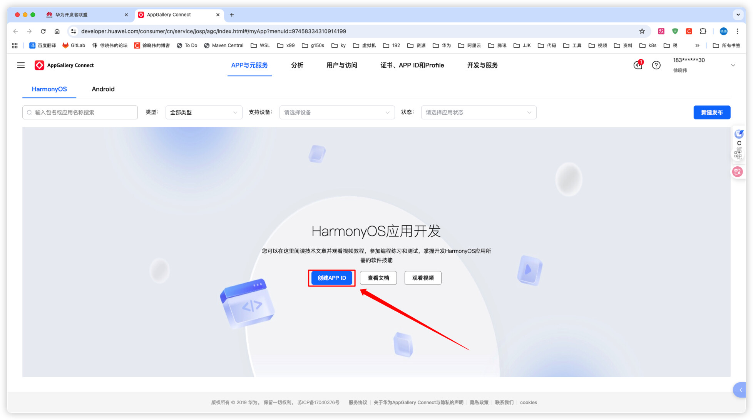Viewport: 753px width, 420px height.
Task: Open the help question mark icon
Action: click(656, 65)
